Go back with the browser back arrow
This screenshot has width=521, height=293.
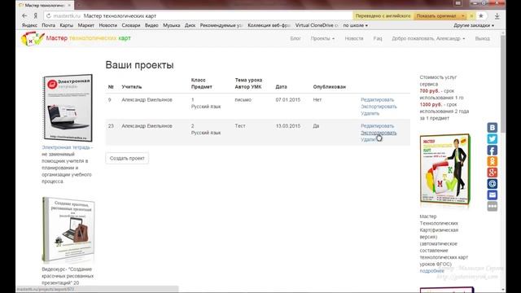[x=24, y=15]
